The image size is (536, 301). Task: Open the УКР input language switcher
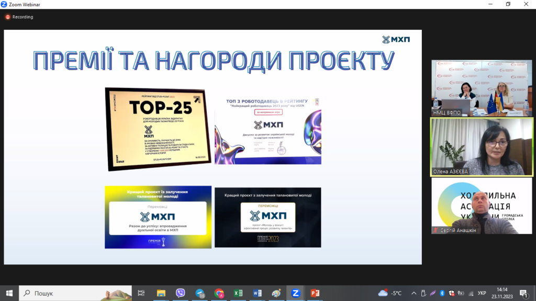coord(482,293)
